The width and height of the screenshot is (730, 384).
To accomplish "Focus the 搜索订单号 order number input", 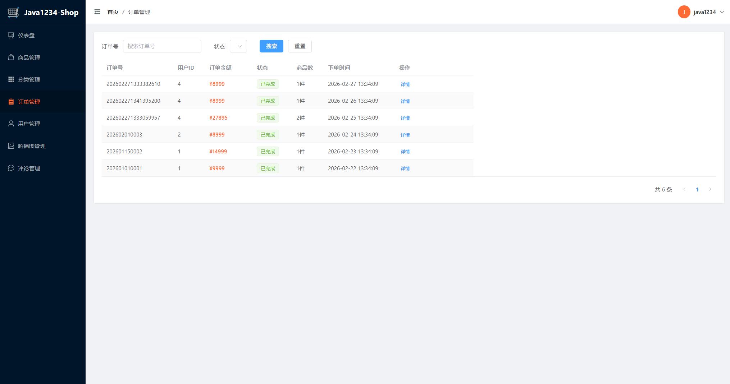I will (162, 46).
